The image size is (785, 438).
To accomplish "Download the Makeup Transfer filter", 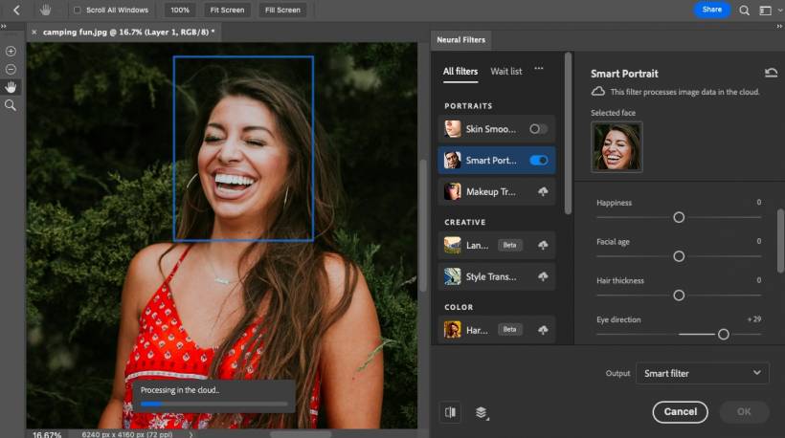I will click(543, 192).
